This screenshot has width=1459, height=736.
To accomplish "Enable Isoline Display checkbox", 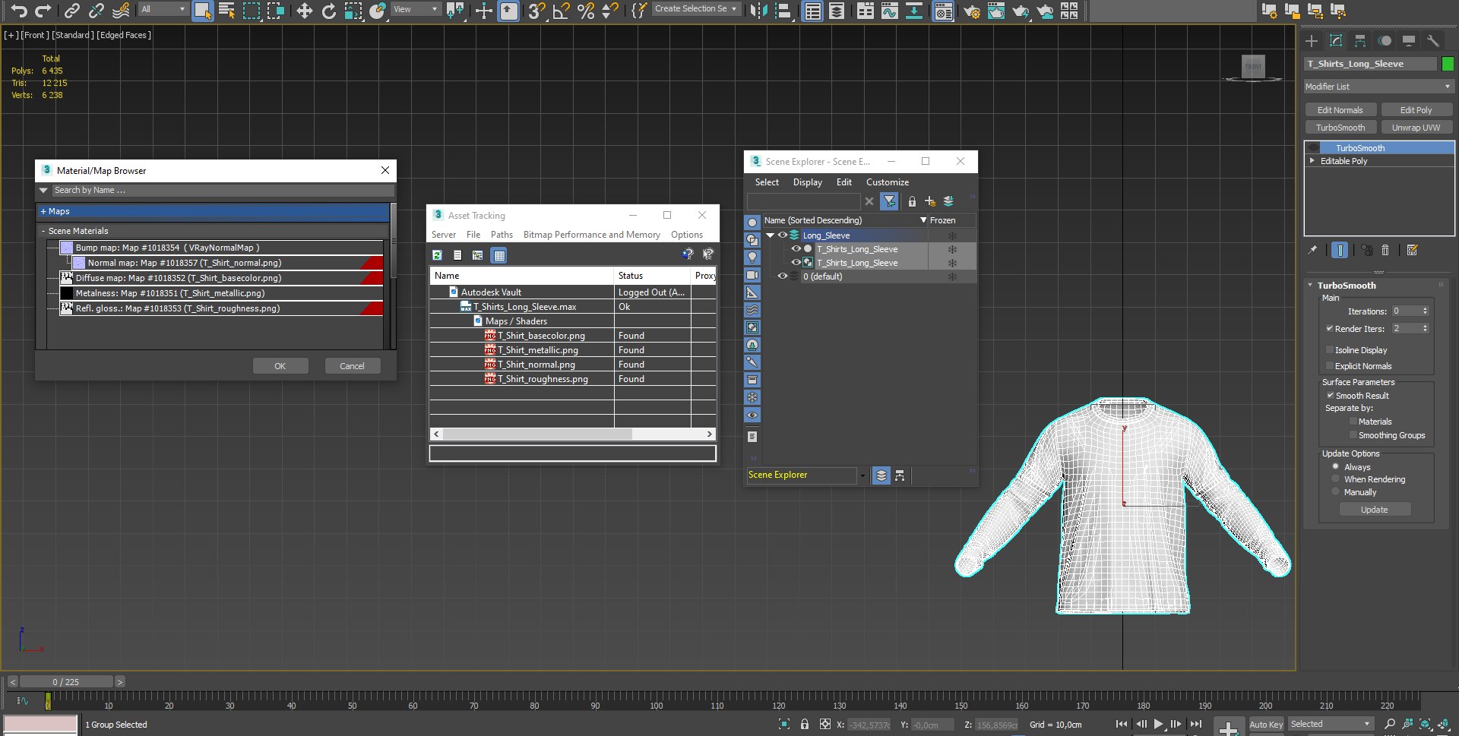I will point(1330,350).
